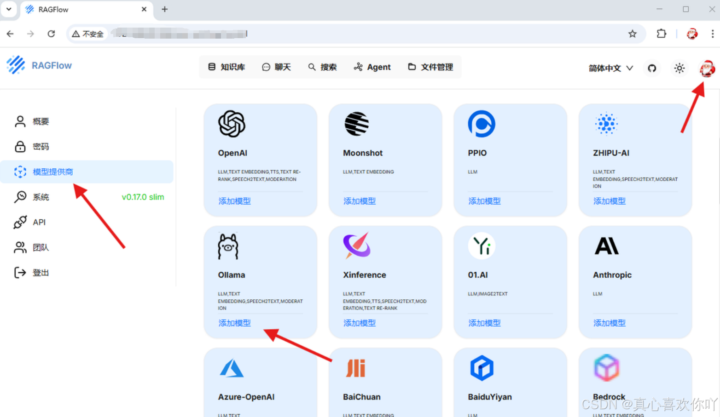
Task: Click 添加模型 for the OpenAI provider
Action: [x=234, y=201]
